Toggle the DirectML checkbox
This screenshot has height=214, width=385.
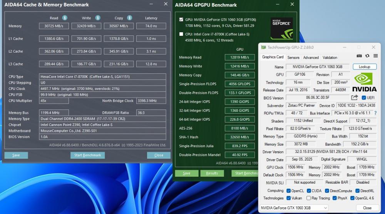(358, 191)
